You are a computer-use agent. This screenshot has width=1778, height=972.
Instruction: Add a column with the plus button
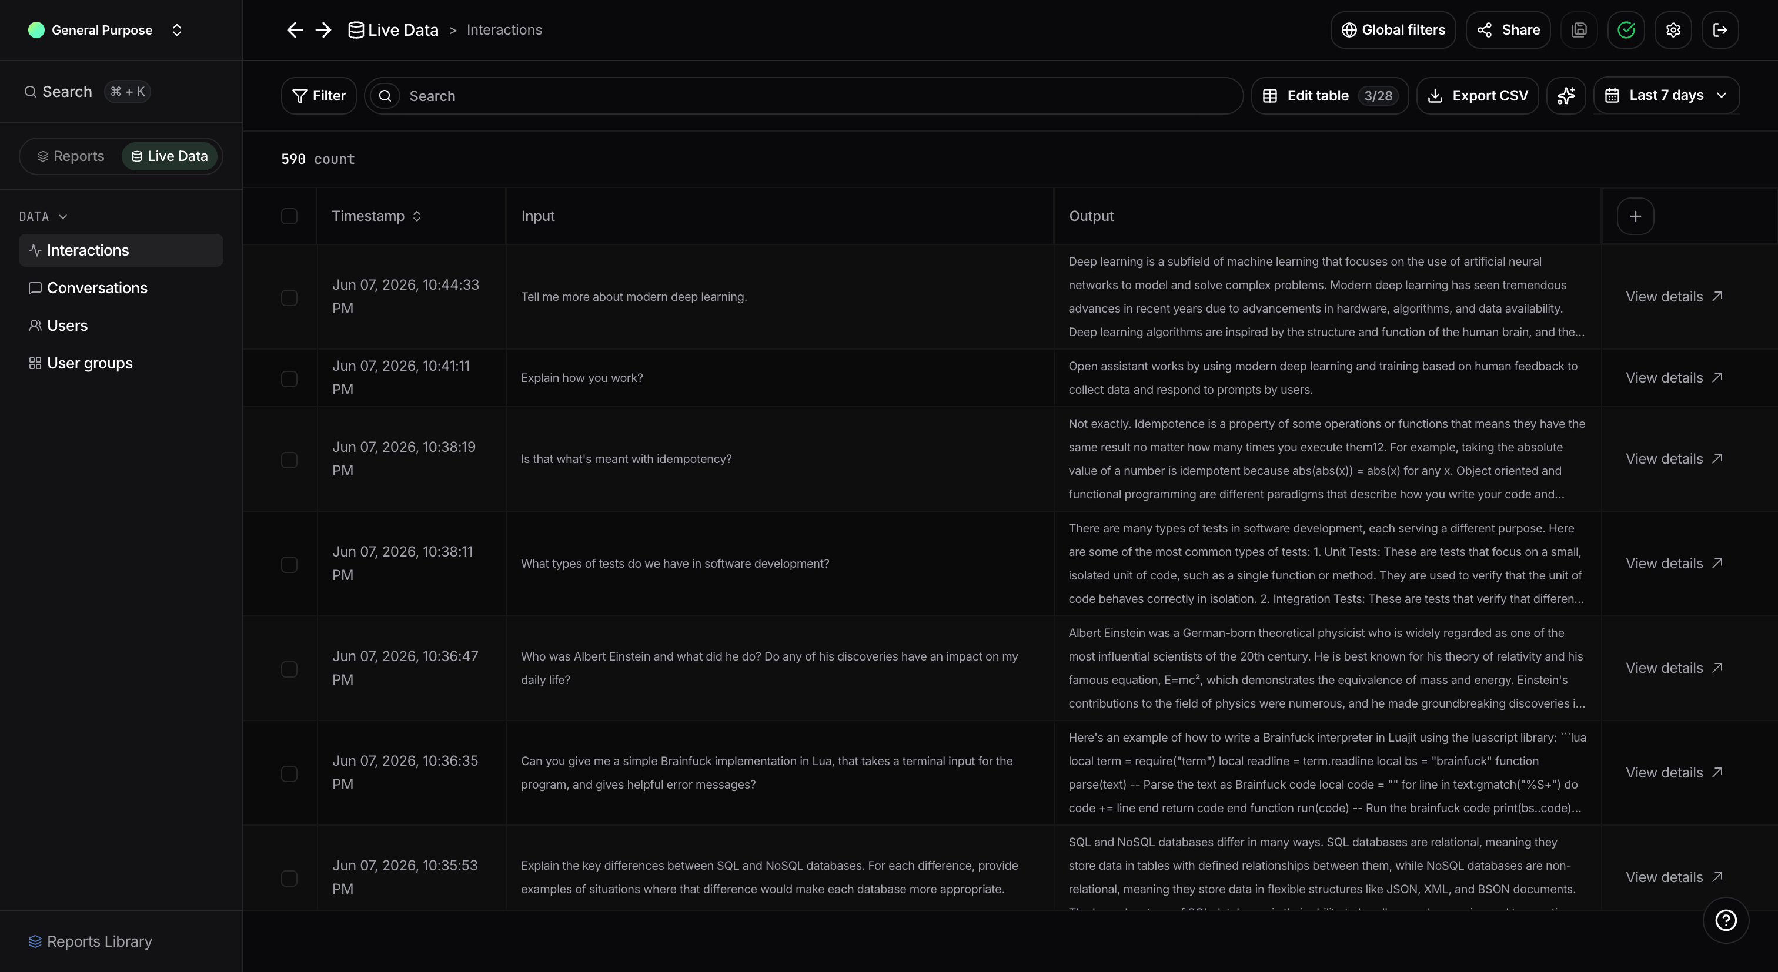[x=1635, y=216]
